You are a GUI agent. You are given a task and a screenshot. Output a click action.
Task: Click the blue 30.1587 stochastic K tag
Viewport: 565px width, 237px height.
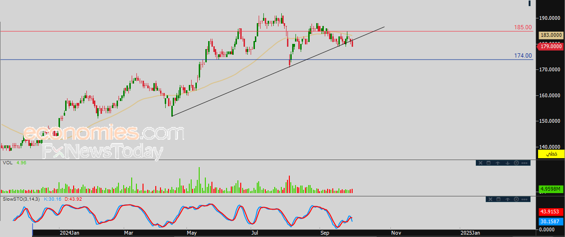tap(550, 220)
